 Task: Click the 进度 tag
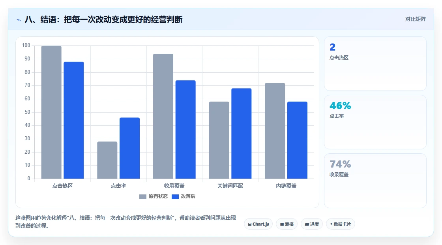click(312, 224)
